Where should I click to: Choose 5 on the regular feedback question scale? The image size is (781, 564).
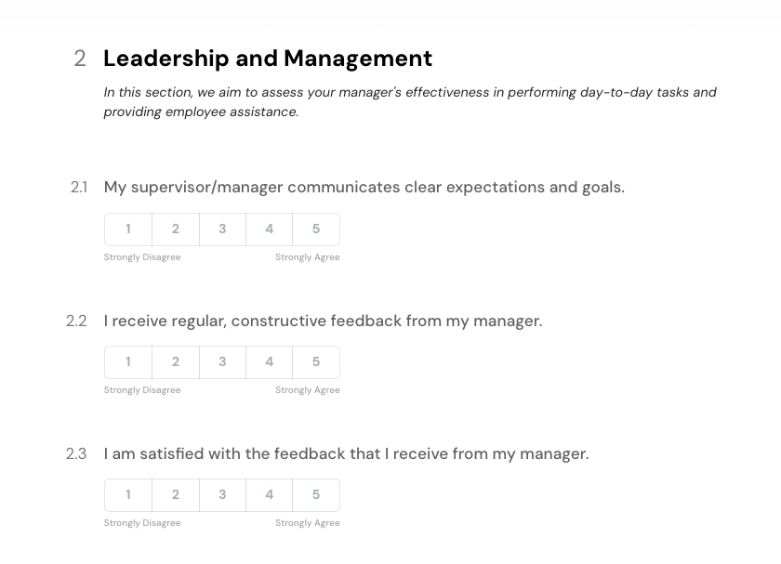pos(316,361)
